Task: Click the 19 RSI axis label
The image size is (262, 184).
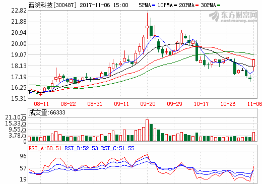Action: (x=23, y=179)
